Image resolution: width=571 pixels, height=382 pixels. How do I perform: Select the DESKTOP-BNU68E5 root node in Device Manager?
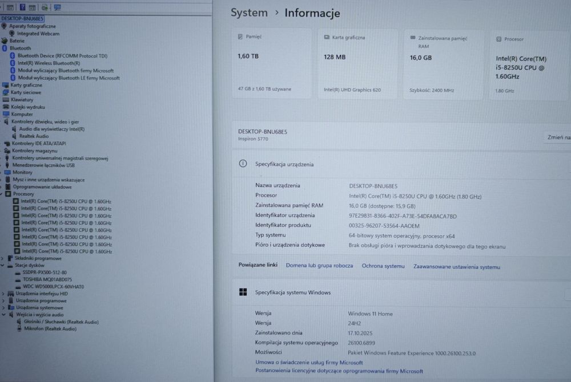pos(22,19)
